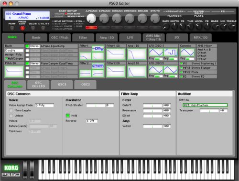Image resolution: width=239 pixels, height=181 pixels.
Task: Open the OSC2 sub-tab
Action: [86, 85]
